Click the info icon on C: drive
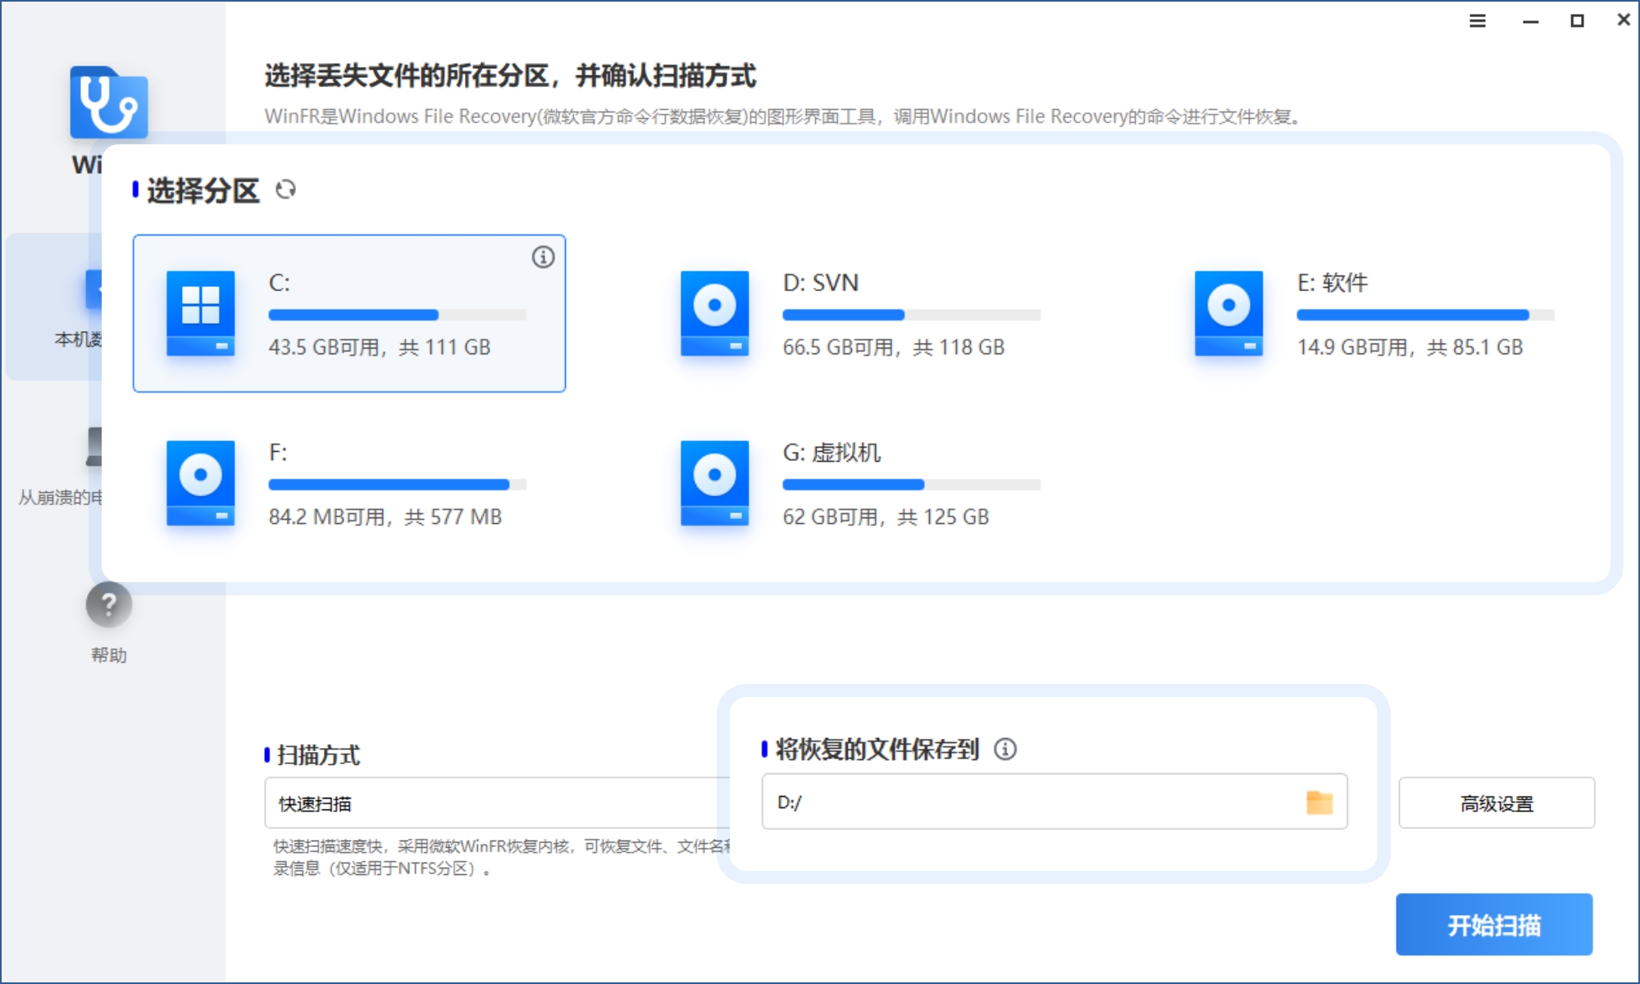This screenshot has height=984, width=1640. tap(543, 257)
